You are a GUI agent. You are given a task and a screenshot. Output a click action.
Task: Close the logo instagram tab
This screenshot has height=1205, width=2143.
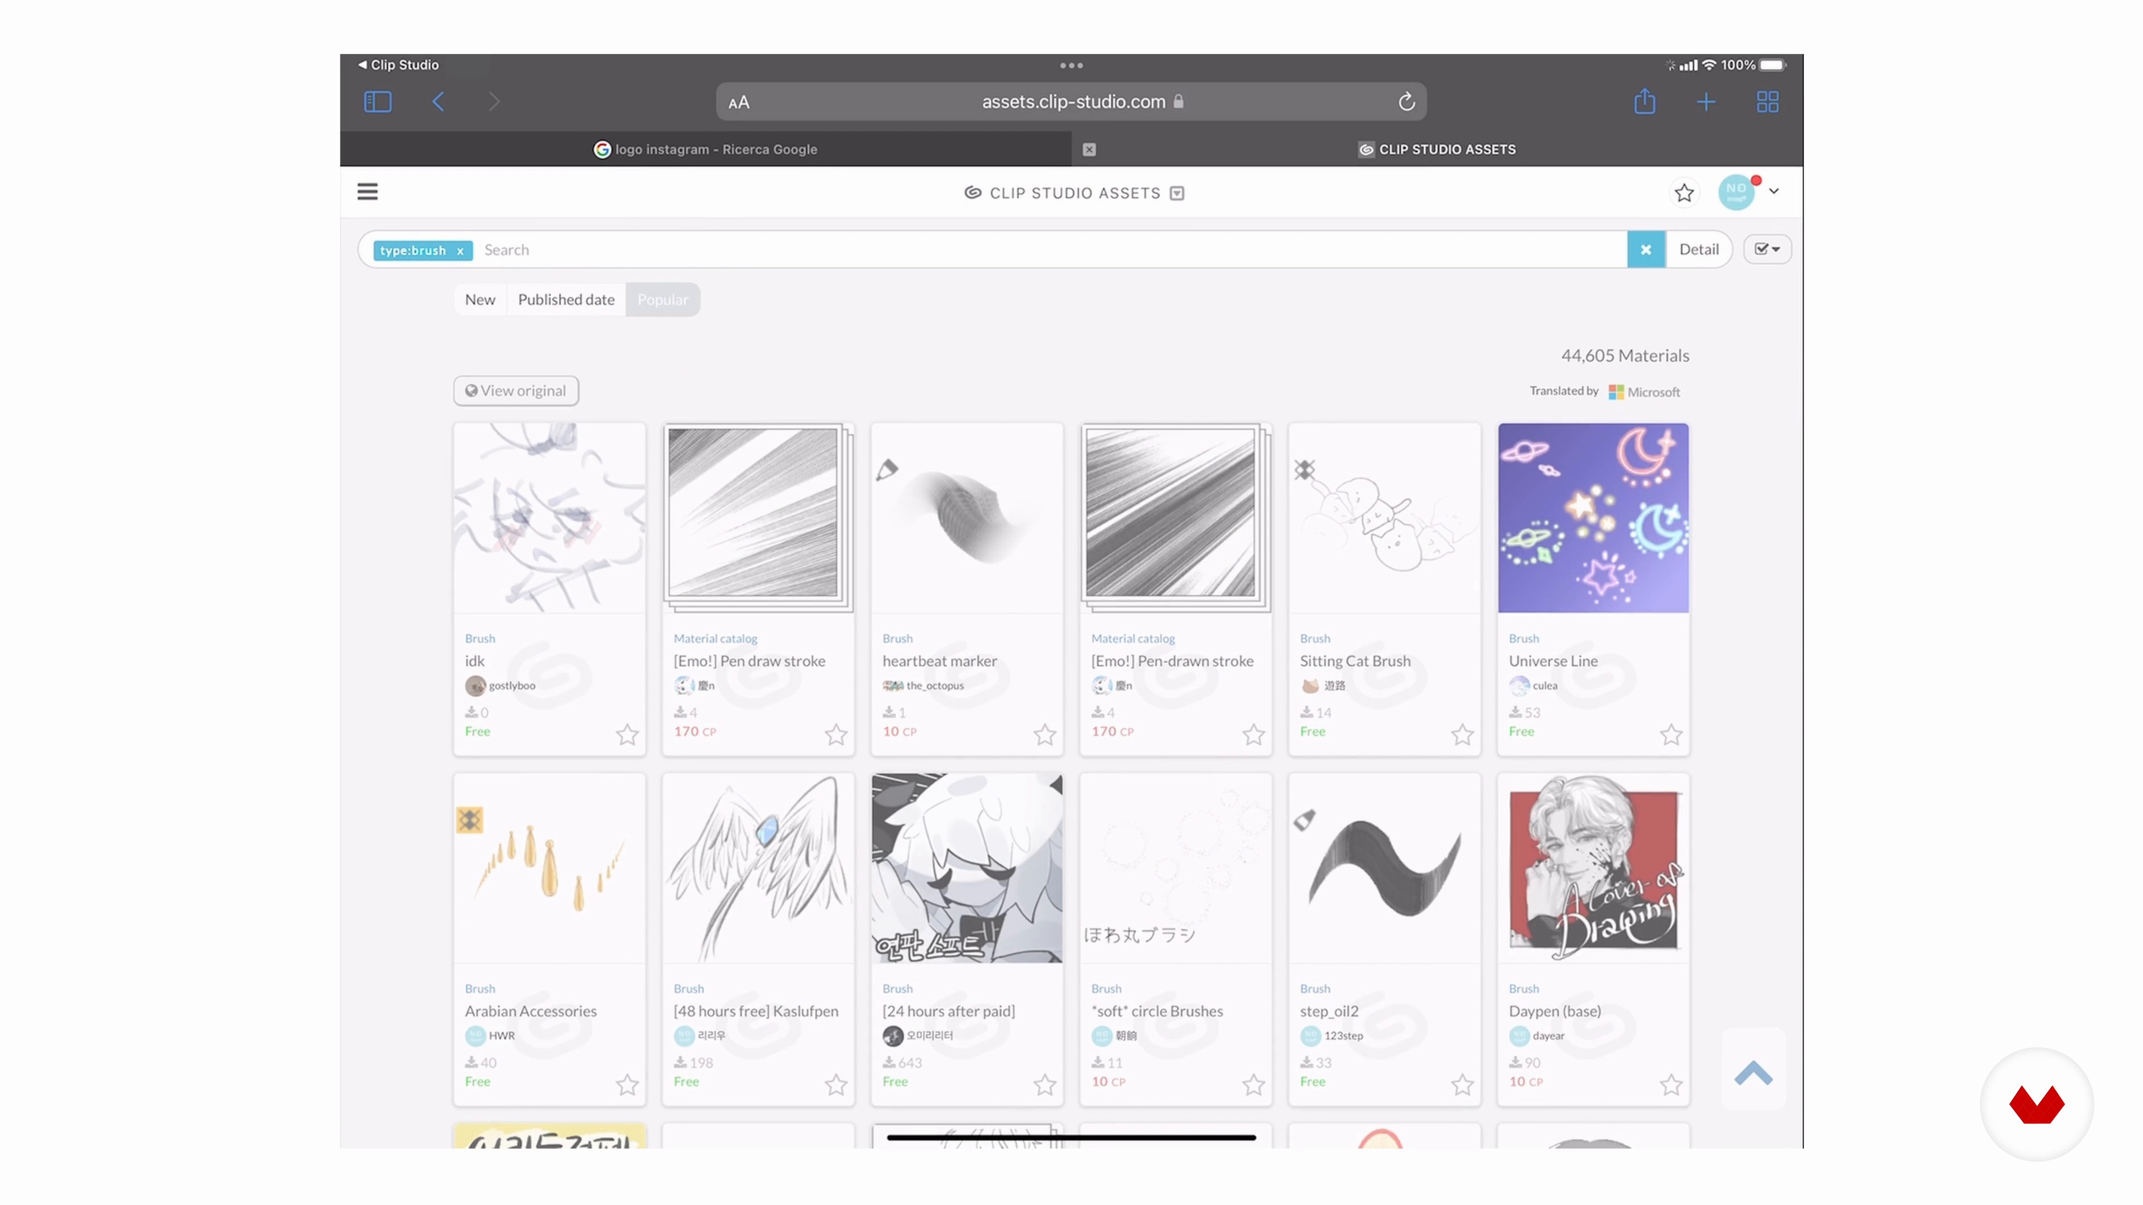coord(1089,150)
